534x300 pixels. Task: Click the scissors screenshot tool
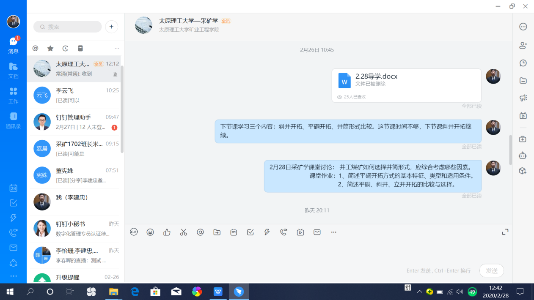coord(183,232)
